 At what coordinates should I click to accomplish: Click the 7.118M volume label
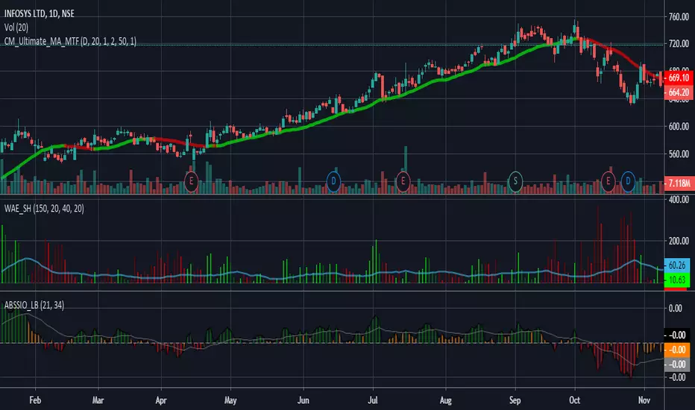tap(679, 183)
